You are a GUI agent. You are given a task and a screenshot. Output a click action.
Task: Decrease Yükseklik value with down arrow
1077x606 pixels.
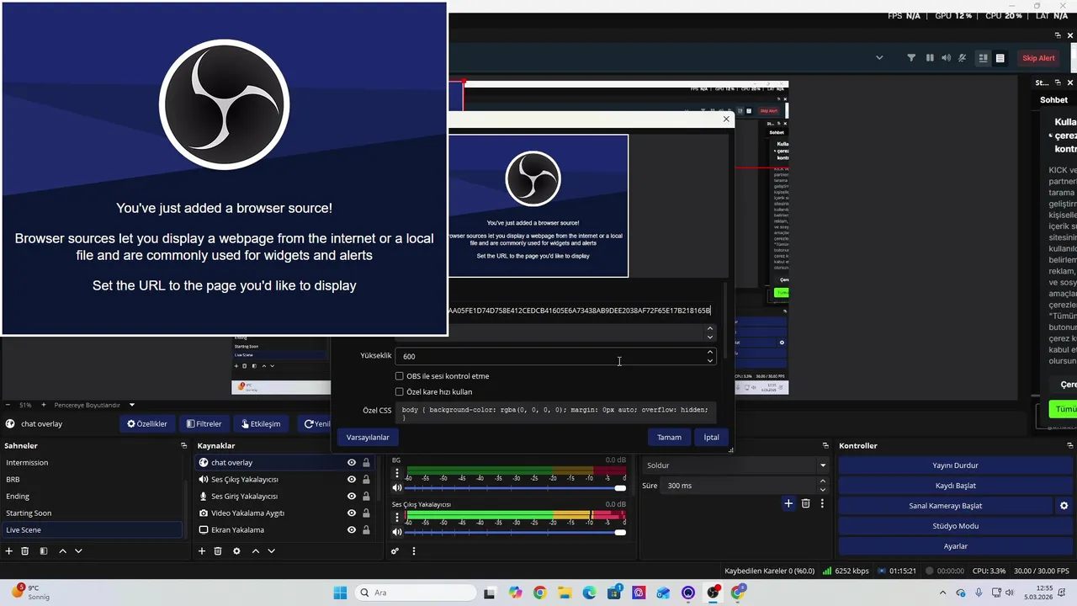tap(710, 360)
